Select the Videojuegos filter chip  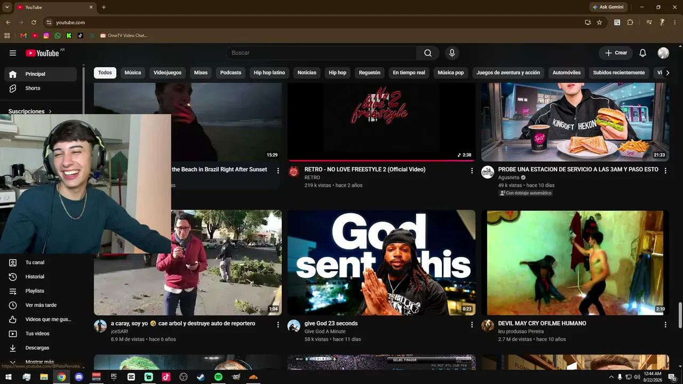tap(168, 73)
